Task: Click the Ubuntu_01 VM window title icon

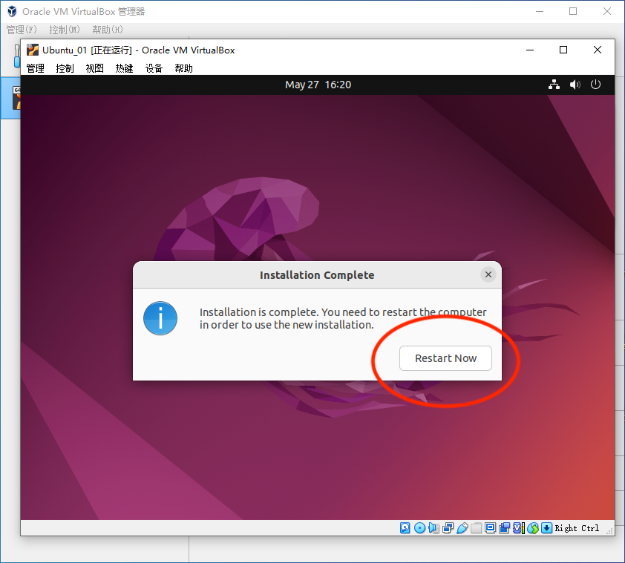Action: click(32, 50)
